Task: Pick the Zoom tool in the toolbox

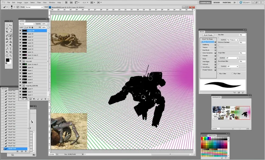Action: pyautogui.click(x=11, y=55)
